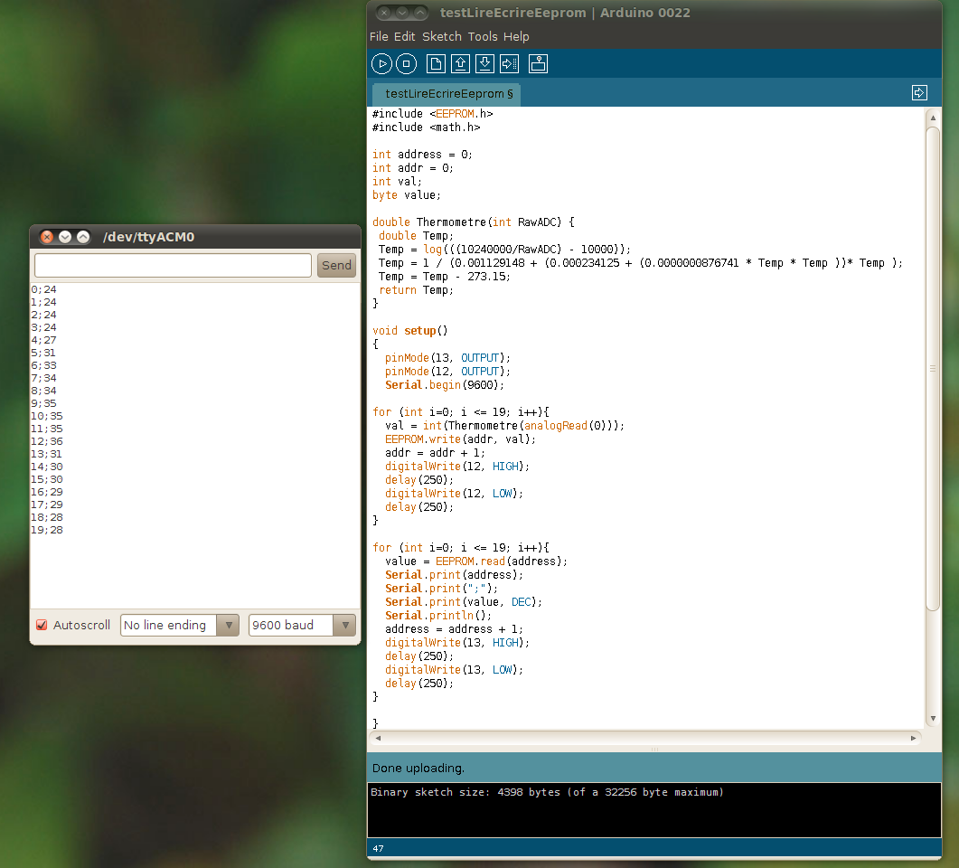959x868 pixels.
Task: Click the editor scroll up arrow
Action: [x=933, y=118]
